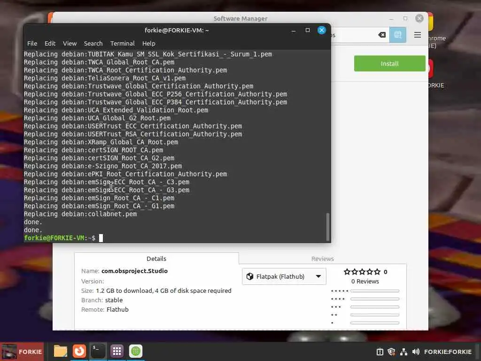Open the Terminal menu

coord(123,43)
